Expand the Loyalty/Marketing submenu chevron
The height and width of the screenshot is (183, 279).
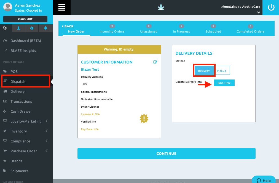(x=47, y=121)
